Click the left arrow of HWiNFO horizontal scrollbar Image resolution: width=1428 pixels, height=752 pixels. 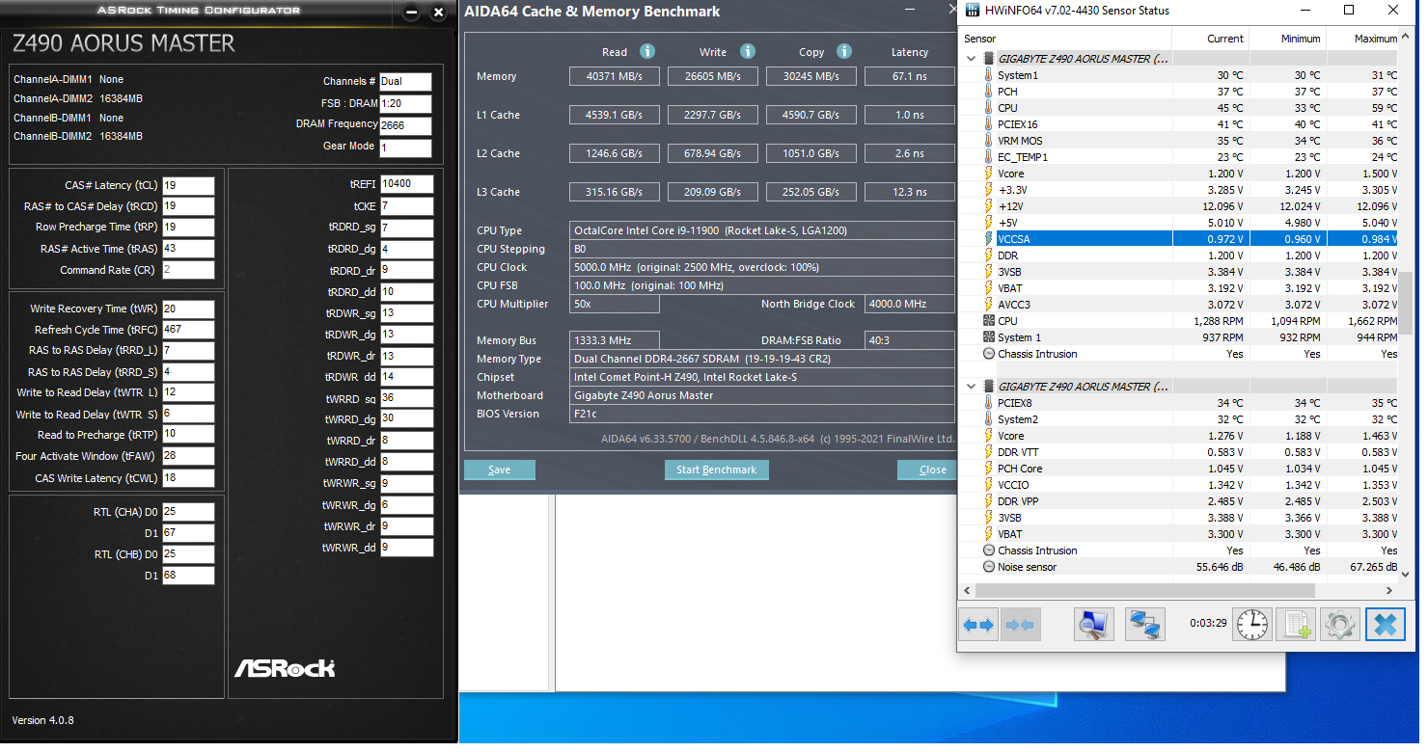(x=968, y=590)
